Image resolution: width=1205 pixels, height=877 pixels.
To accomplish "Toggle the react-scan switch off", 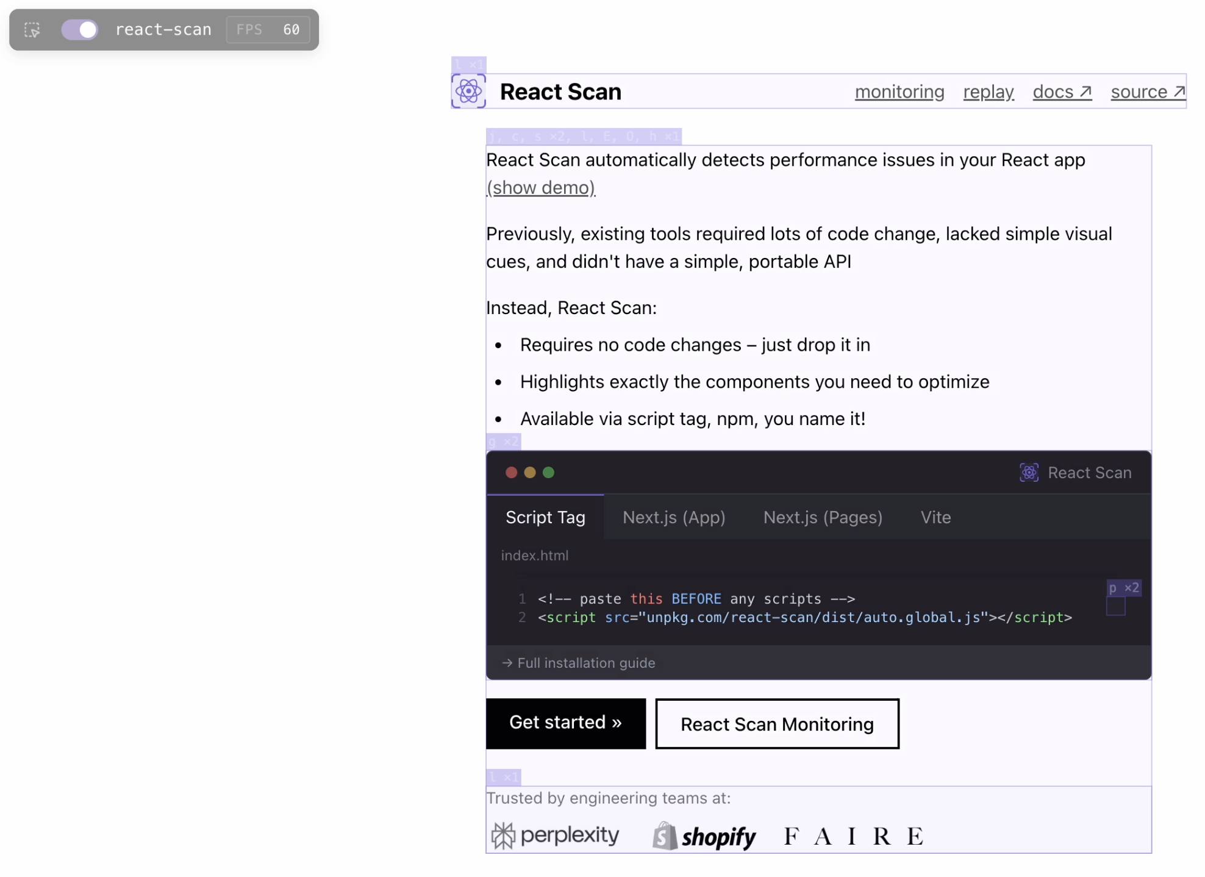I will click(79, 29).
